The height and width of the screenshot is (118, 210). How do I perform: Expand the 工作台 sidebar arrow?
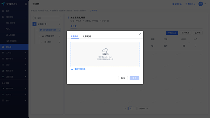(26, 53)
